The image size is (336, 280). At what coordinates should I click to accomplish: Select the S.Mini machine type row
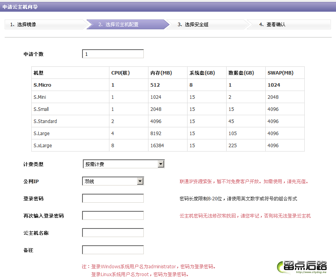(168, 97)
